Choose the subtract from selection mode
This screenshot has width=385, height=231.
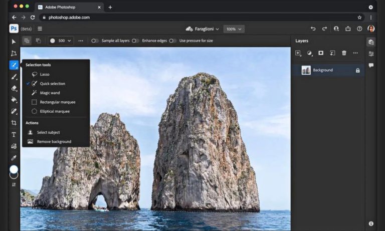point(38,41)
